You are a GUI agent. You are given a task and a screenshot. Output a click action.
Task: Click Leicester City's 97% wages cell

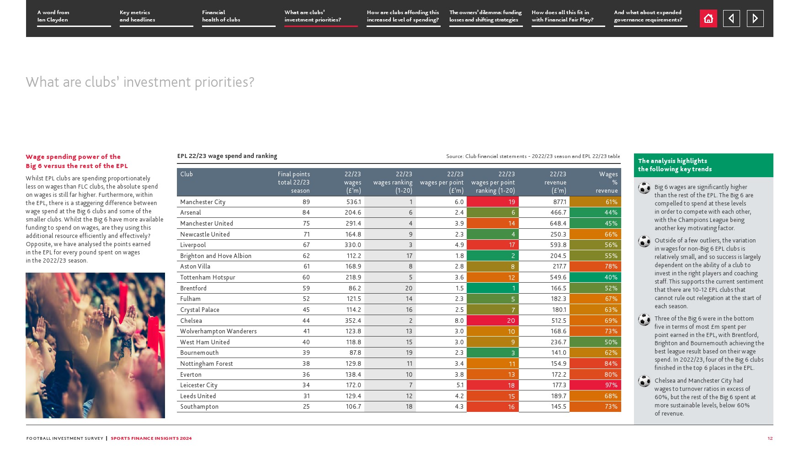(x=595, y=385)
